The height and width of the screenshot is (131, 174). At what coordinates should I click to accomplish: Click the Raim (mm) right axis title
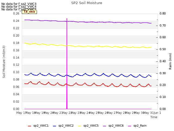coord(170,61)
